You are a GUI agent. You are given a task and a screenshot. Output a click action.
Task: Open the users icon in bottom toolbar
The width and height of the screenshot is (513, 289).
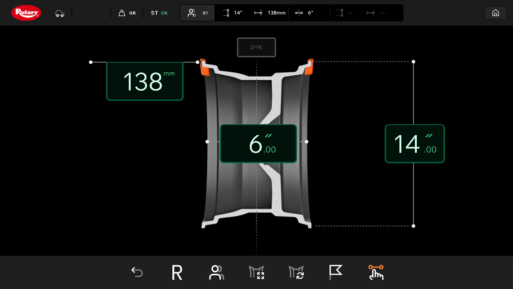[216, 272]
